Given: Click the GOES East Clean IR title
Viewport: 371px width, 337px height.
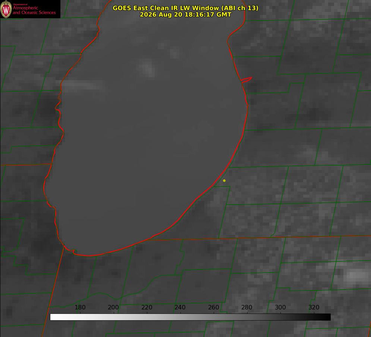Looking at the screenshot, I should click(185, 8).
